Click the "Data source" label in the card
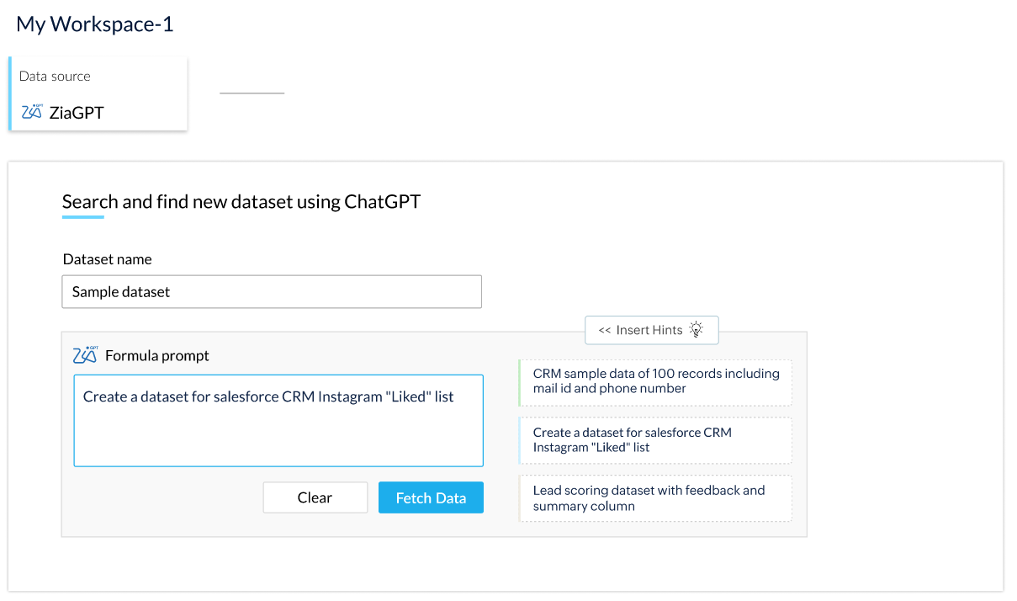Screen dimensions: 1017x601 pyautogui.click(x=55, y=76)
